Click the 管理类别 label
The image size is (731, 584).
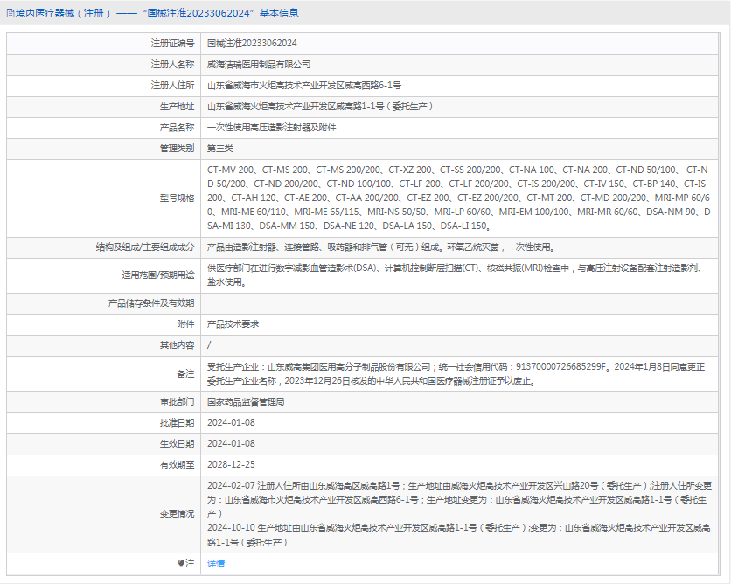(177, 149)
